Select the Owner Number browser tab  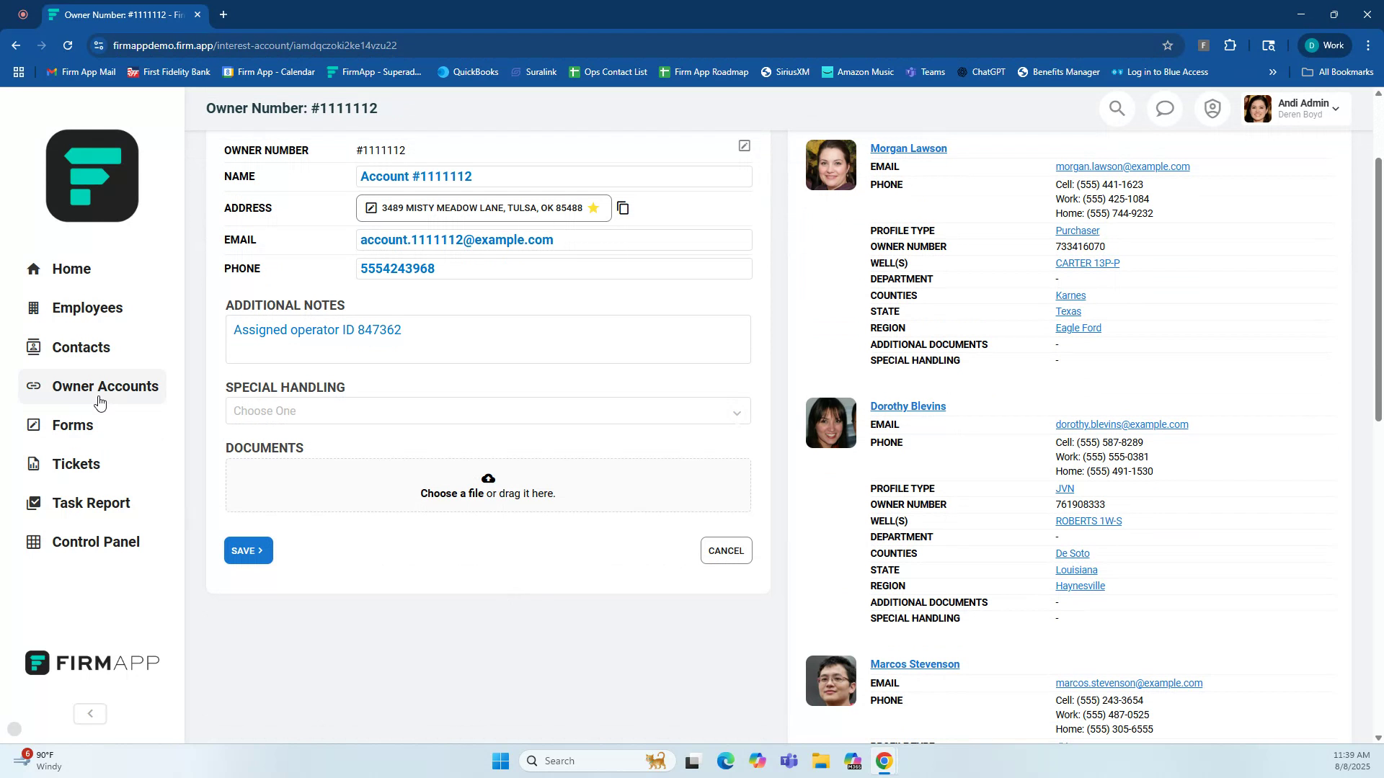pyautogui.click(x=117, y=14)
